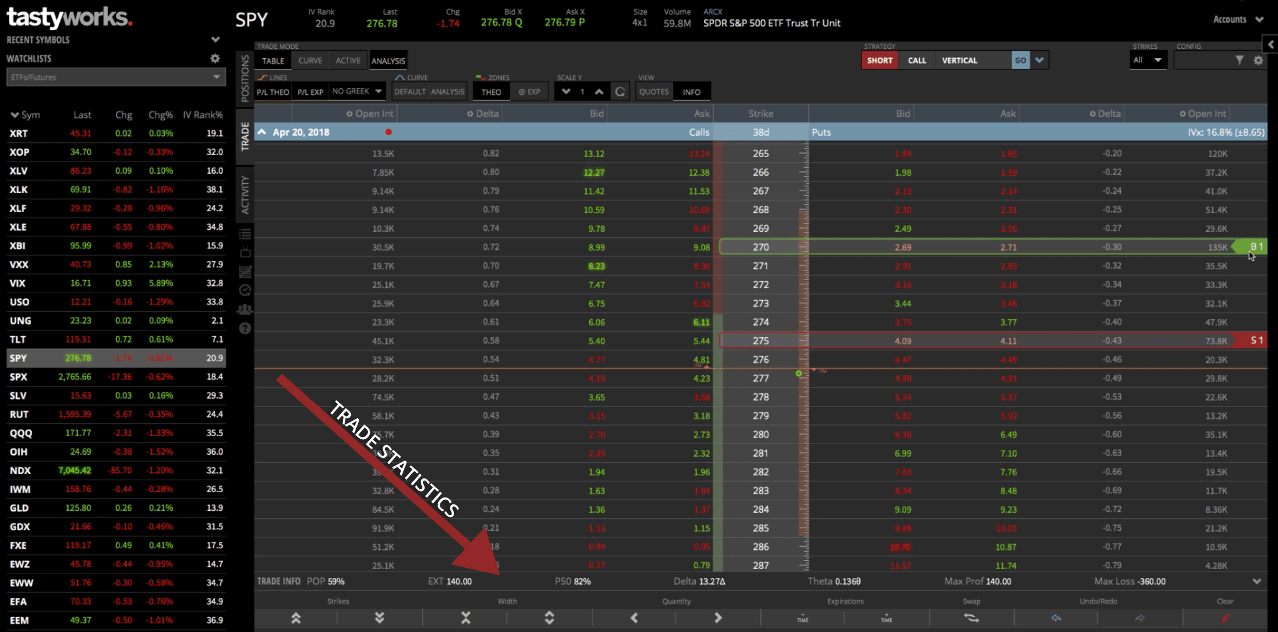The width and height of the screenshot is (1278, 632).
Task: Open the follow traders people icon
Action: [x=245, y=309]
